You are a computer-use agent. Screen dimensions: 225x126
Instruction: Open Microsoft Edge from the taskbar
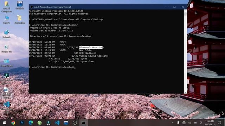tap(31, 122)
